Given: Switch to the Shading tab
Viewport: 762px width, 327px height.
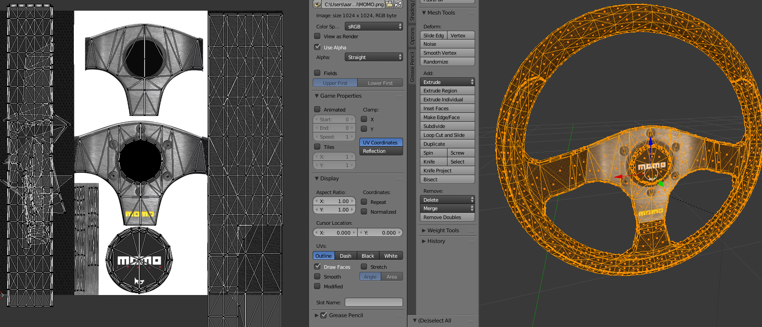Looking at the screenshot, I should click(x=412, y=11).
